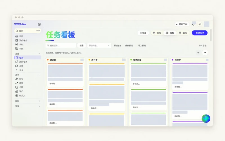
Task: Click the notification icon beside 开始工作
Action: [x=193, y=24]
